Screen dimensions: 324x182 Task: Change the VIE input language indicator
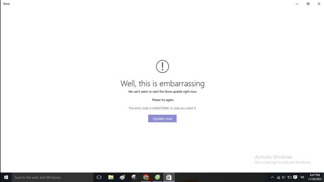click(302, 177)
